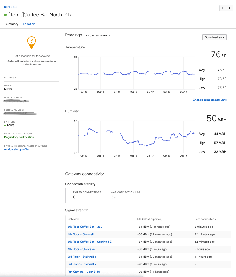
Task: Open the 3rd Floor - Stairwell 2 gateway
Action: click(82, 264)
